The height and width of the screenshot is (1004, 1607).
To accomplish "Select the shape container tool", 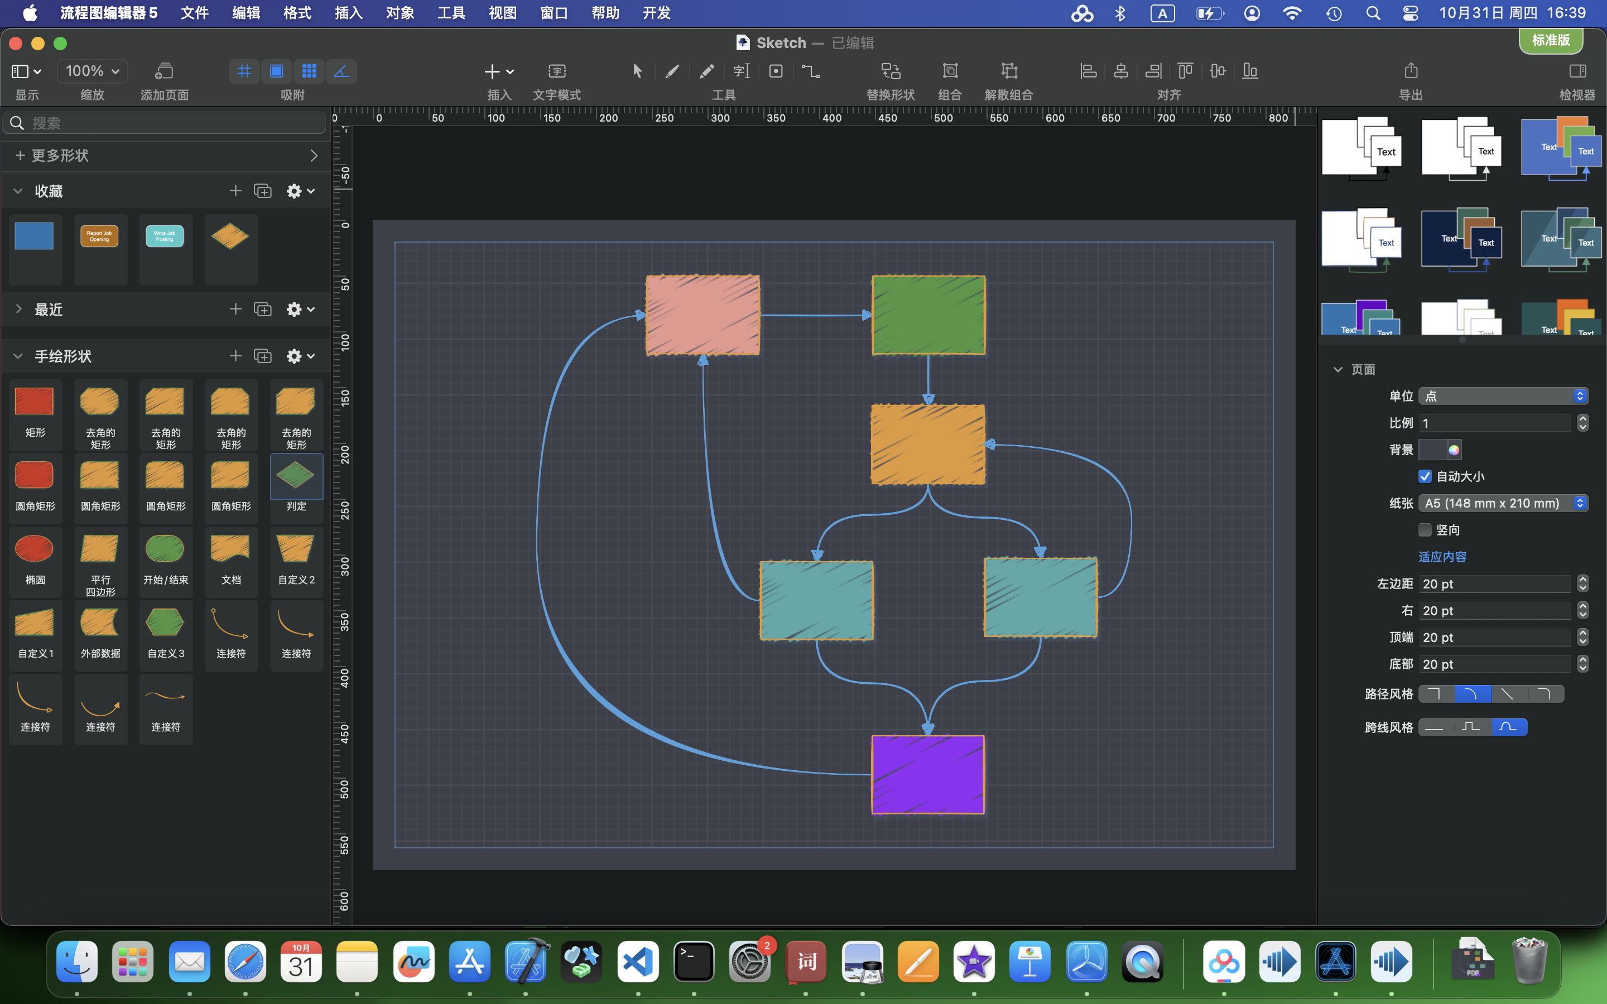I will click(x=776, y=71).
